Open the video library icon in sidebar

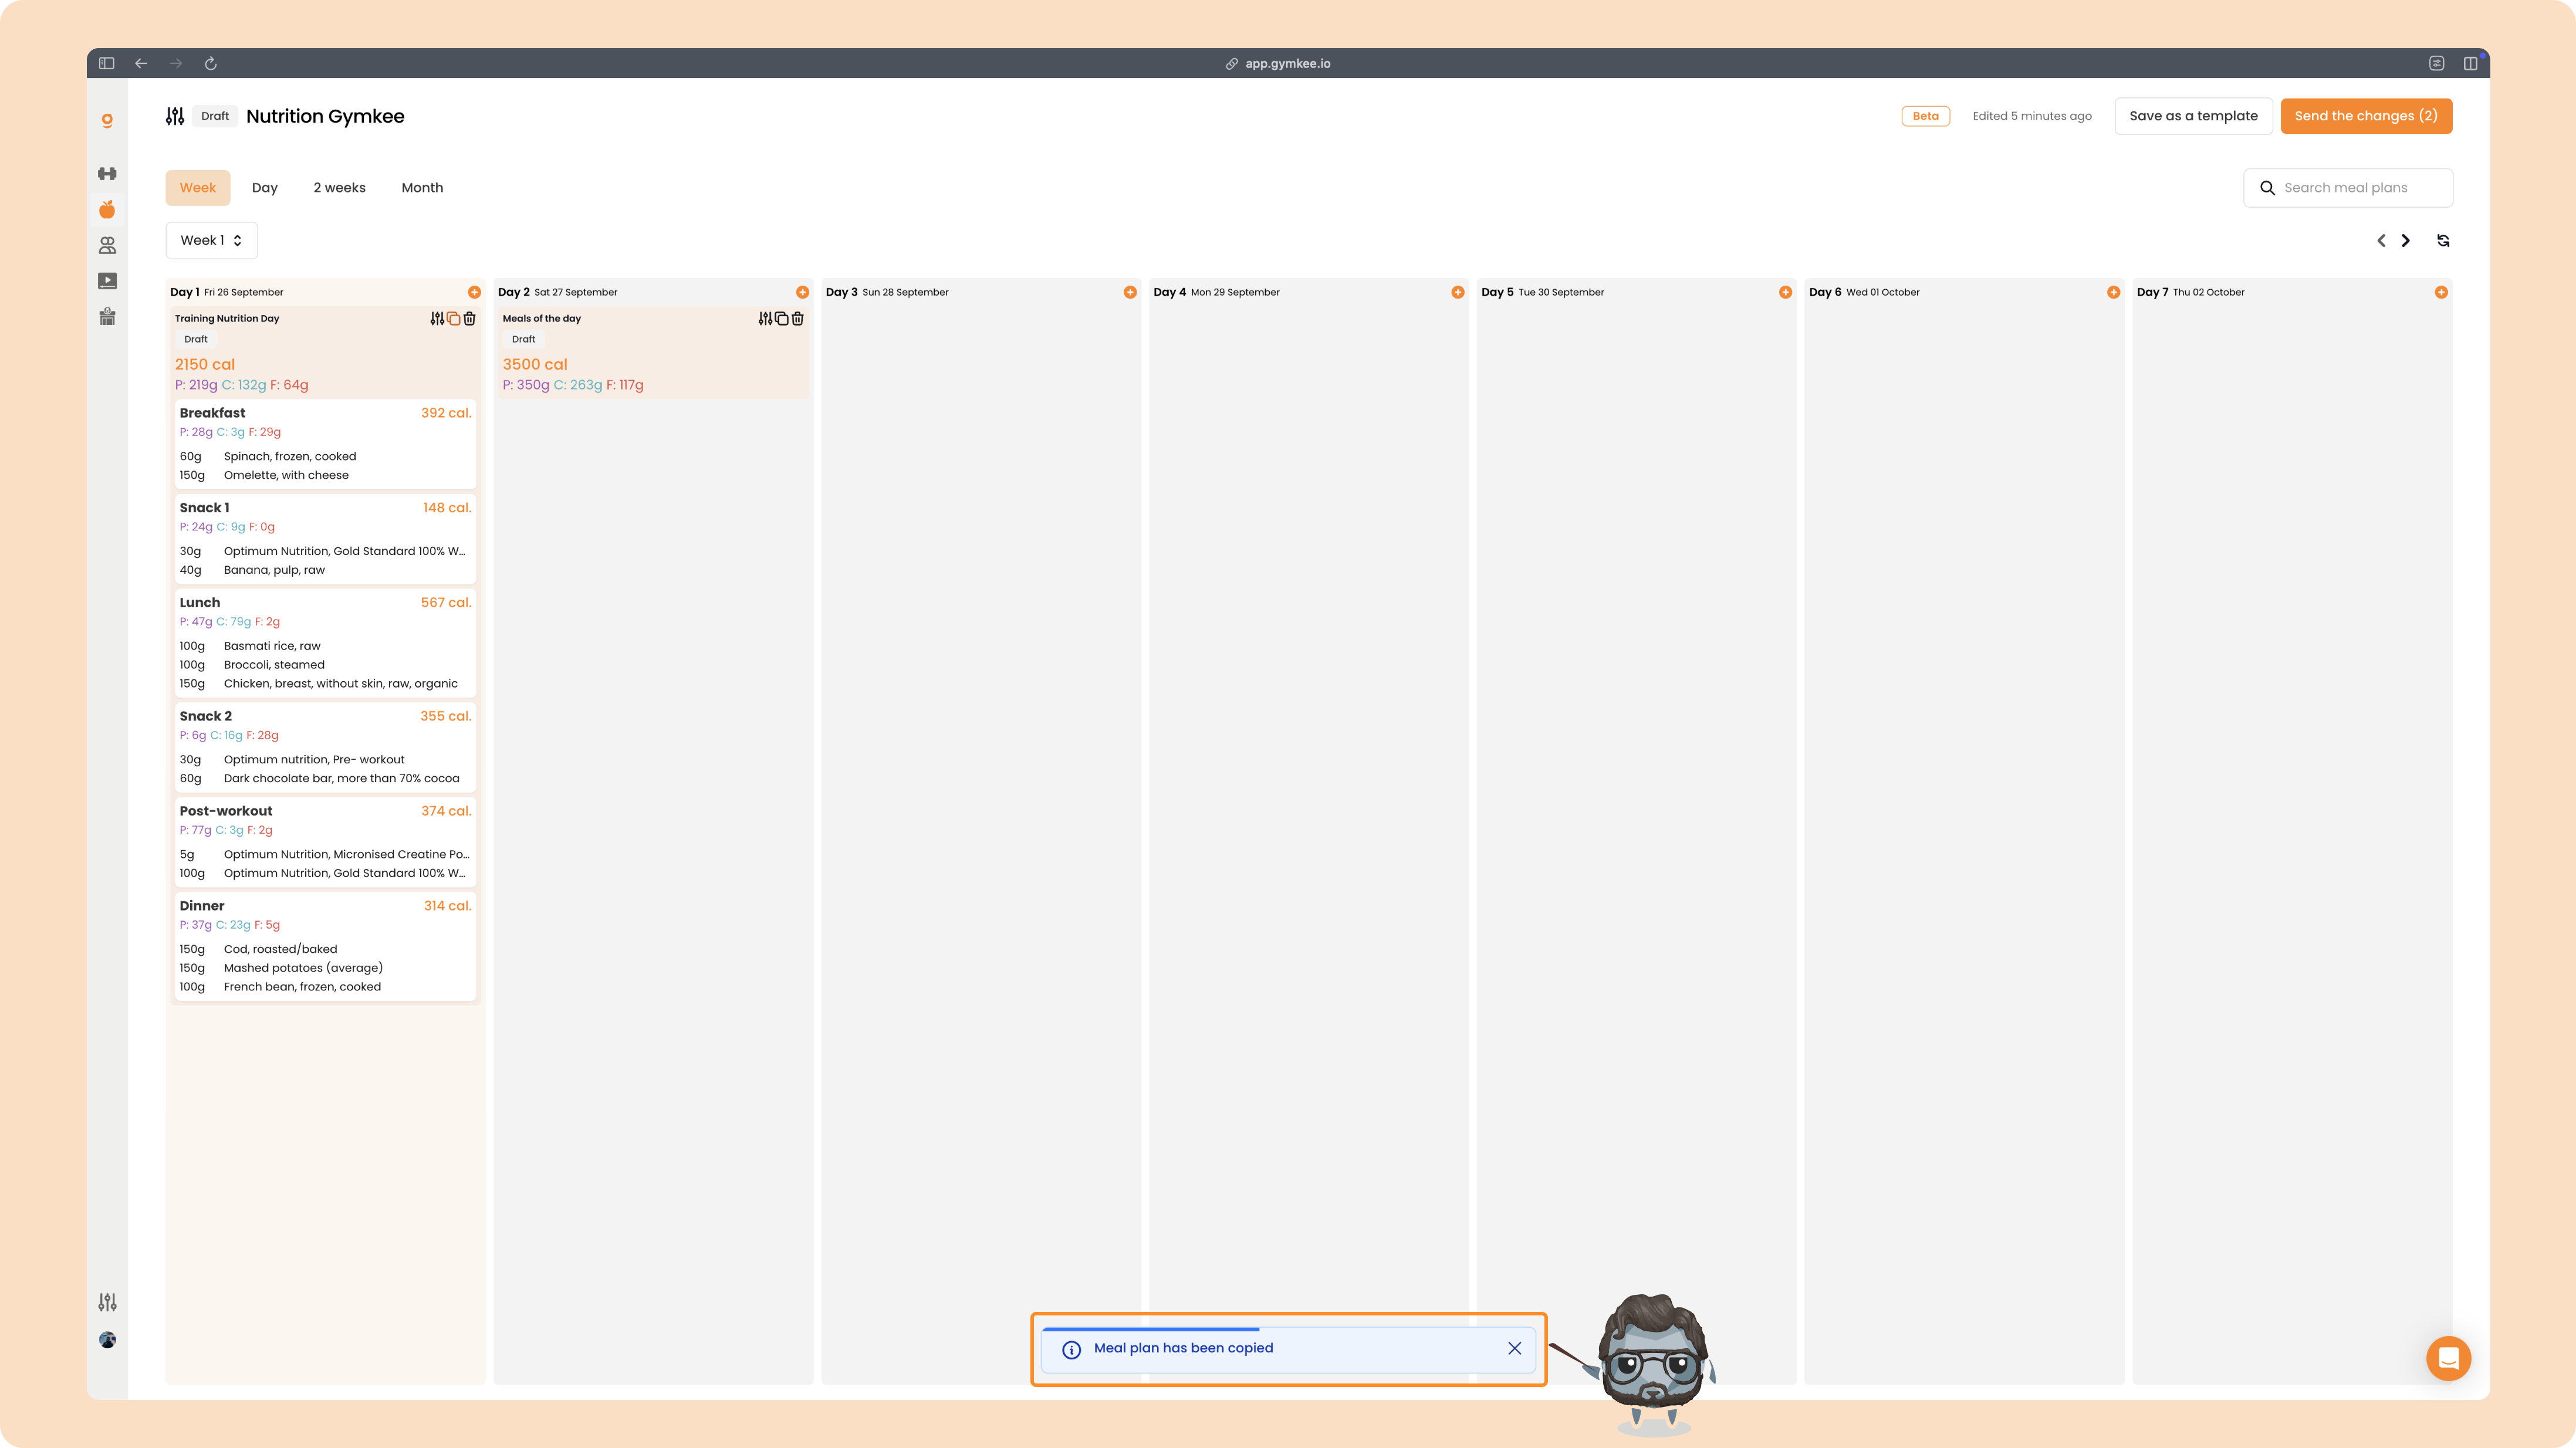(107, 281)
